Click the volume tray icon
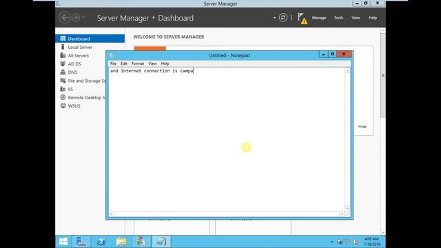Image resolution: width=441 pixels, height=248 pixels. coord(356,242)
